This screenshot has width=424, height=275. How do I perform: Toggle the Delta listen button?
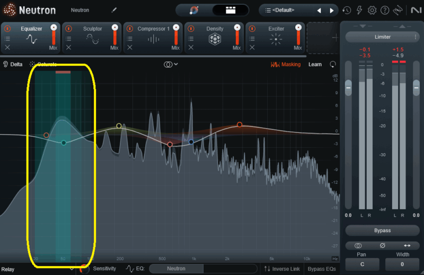pos(12,64)
